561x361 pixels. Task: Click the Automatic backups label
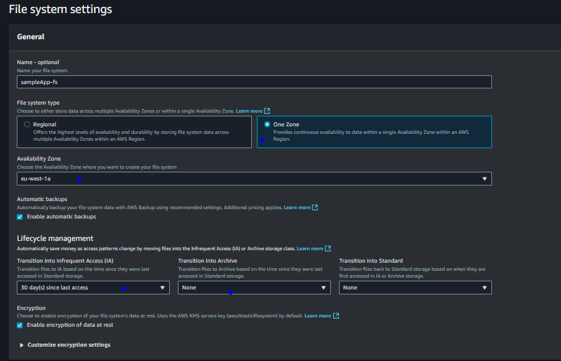[x=42, y=199]
